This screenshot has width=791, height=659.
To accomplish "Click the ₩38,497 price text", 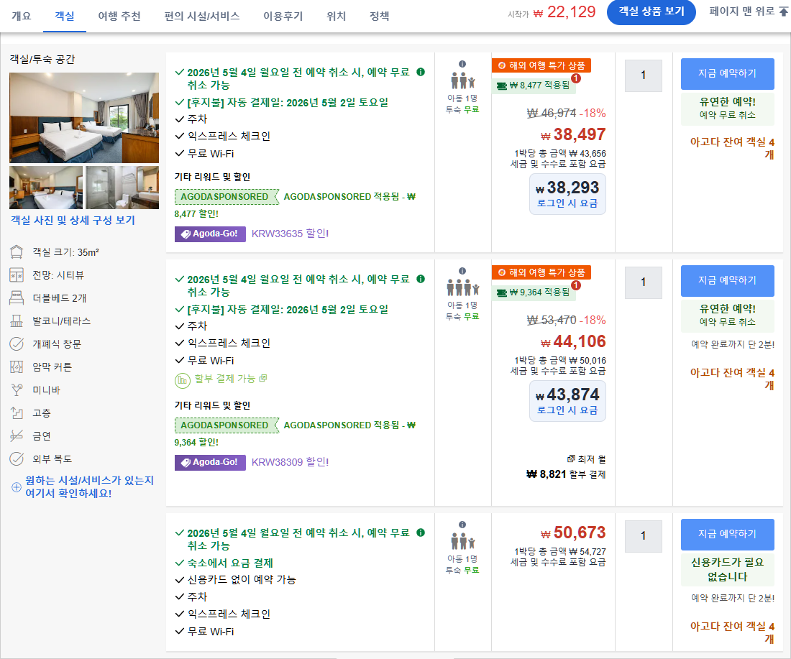I will click(573, 134).
